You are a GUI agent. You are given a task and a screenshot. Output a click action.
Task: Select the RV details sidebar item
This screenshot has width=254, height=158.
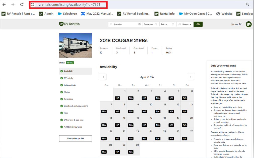(68, 78)
